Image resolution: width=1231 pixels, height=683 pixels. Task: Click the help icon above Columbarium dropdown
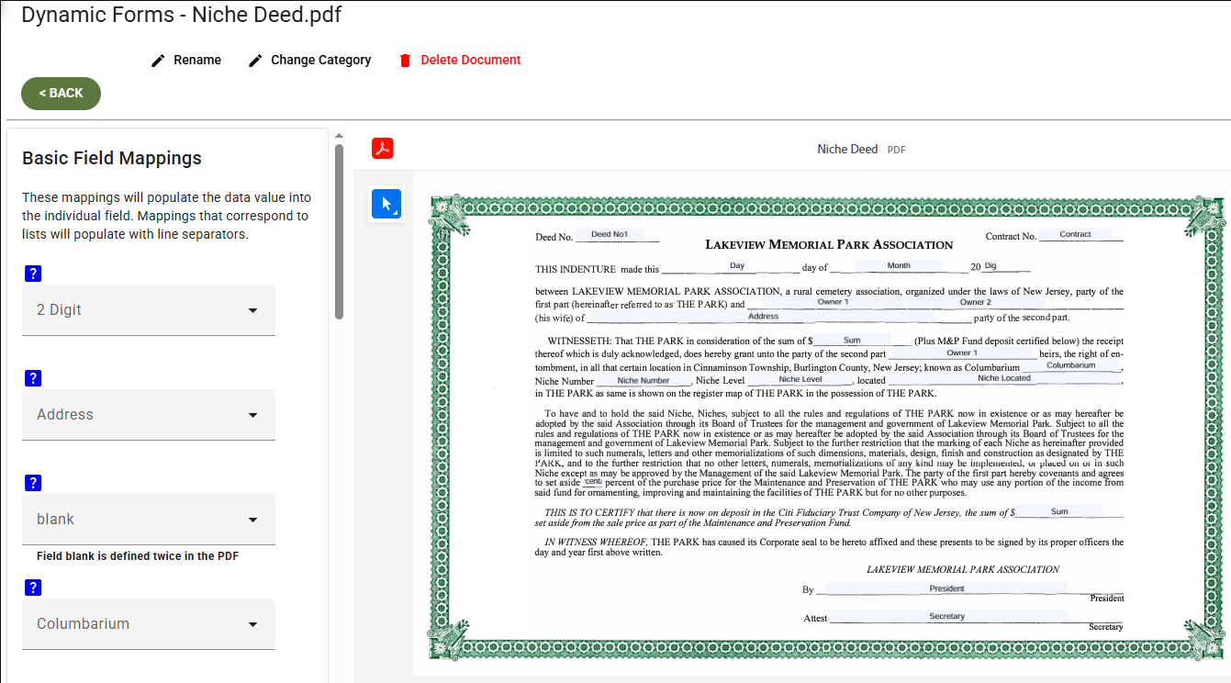(x=32, y=588)
